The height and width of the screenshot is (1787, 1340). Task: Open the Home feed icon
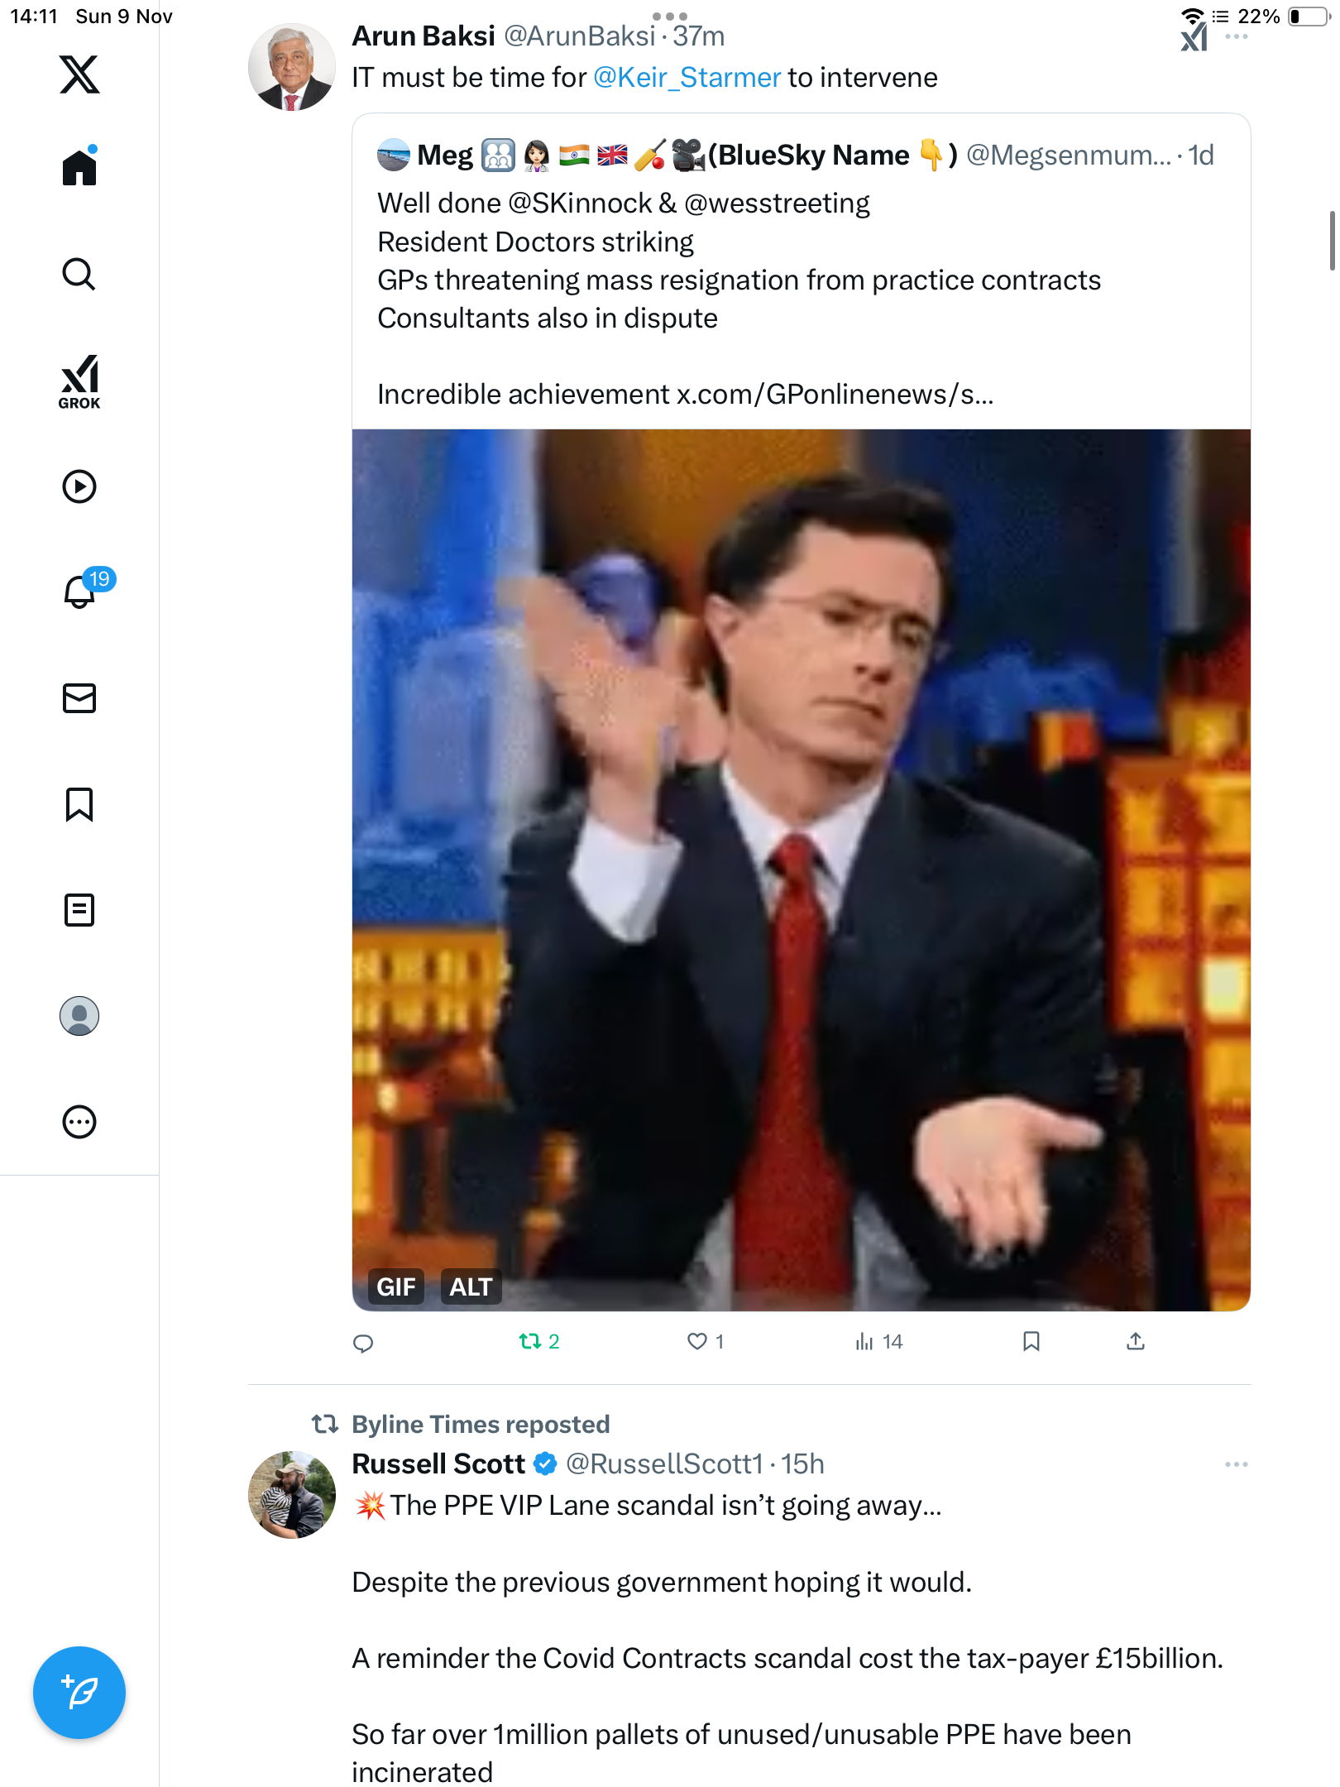(79, 168)
